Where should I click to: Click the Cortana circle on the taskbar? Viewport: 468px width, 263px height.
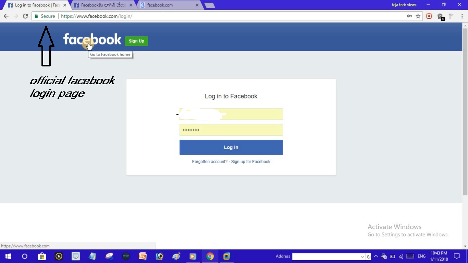25,256
